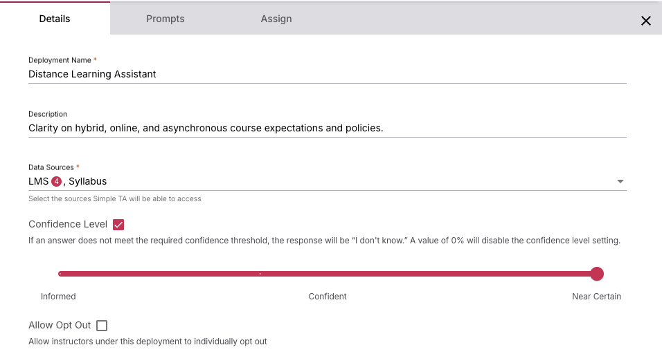Click the Confident slider label
The image size is (662, 354).
(x=328, y=297)
